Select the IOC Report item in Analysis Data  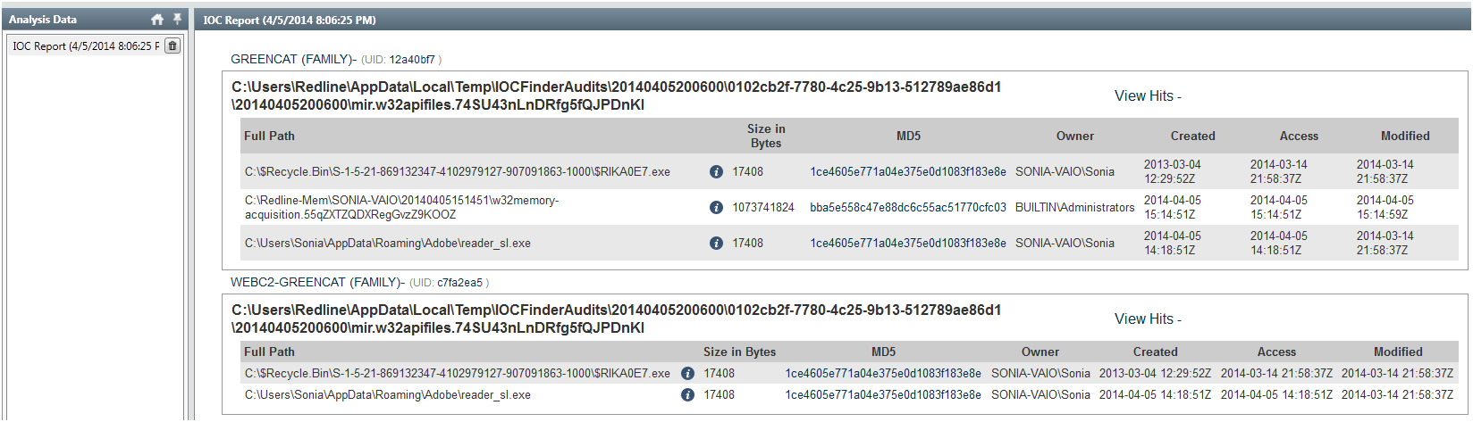click(86, 46)
